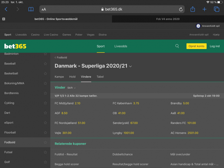Select the Vindere tab

tap(86, 77)
